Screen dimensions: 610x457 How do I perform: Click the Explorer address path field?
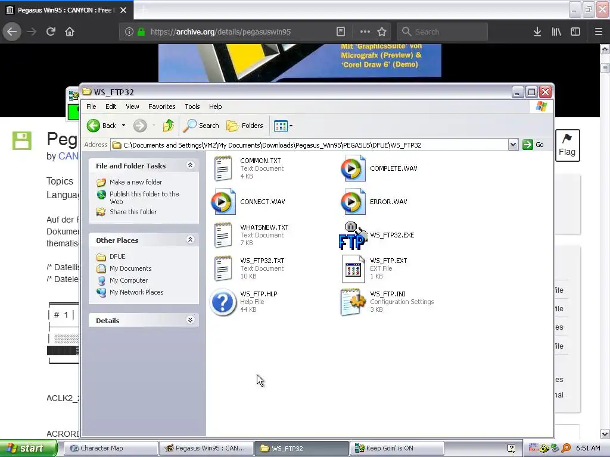point(310,145)
